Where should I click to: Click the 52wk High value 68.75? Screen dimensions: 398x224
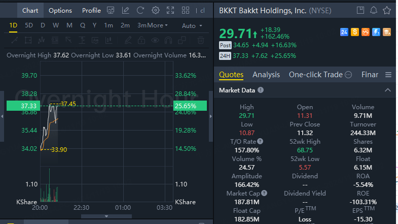click(305, 150)
